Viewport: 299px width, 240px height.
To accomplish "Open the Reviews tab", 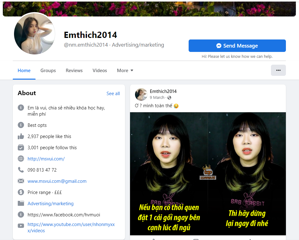I will click(x=74, y=71).
